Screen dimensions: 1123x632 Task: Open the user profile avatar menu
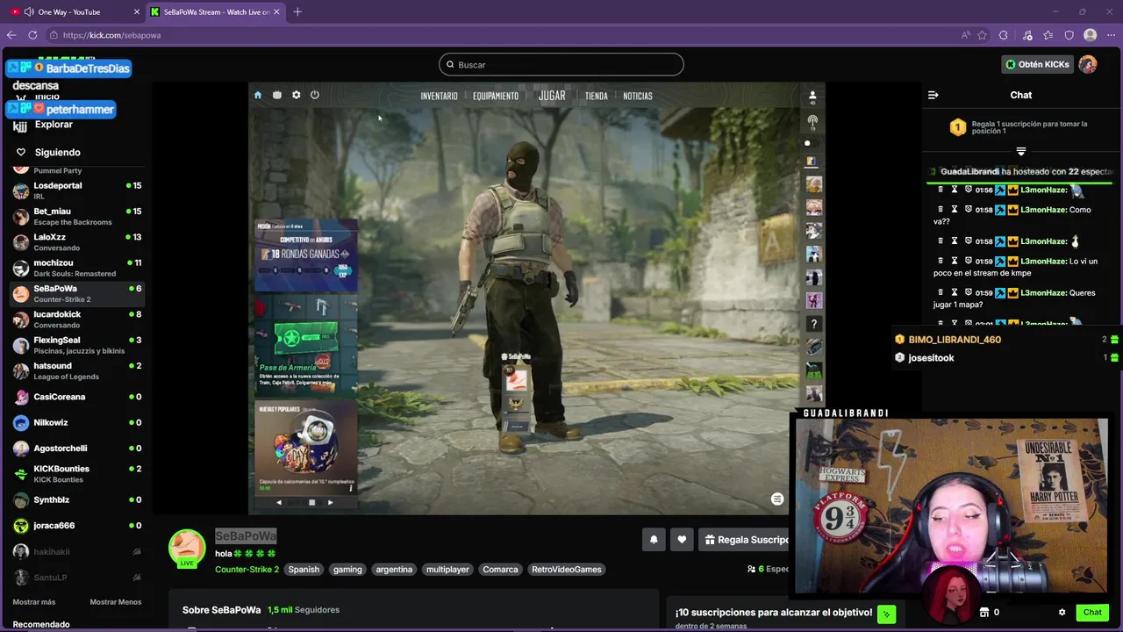1088,64
